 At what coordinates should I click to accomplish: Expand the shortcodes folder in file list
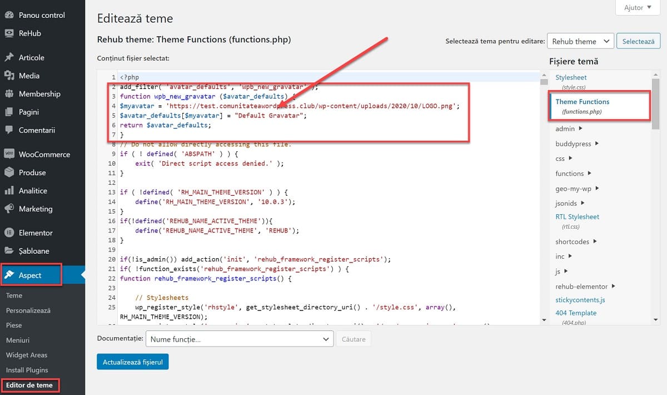point(576,241)
